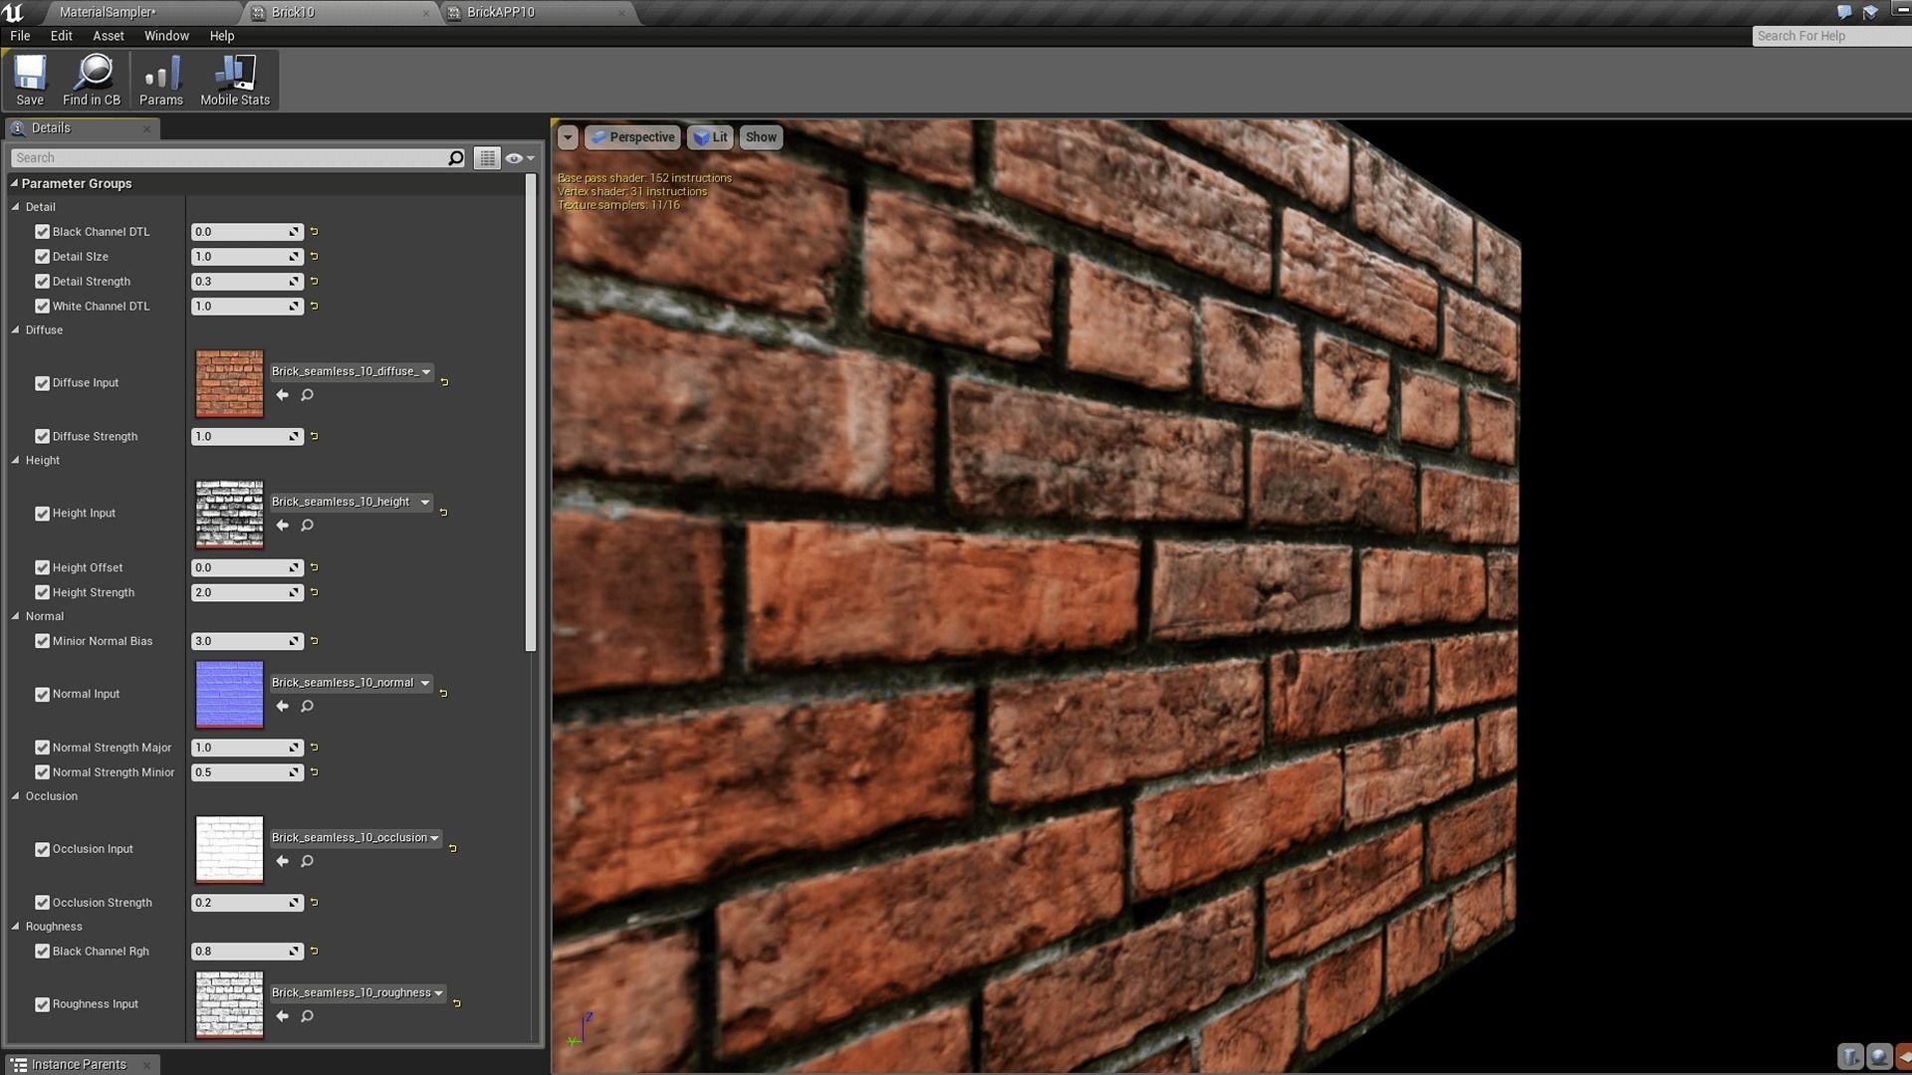Open Brick_seamless_10_normal texture dropdown
This screenshot has width=1912, height=1075.
pyautogui.click(x=351, y=683)
